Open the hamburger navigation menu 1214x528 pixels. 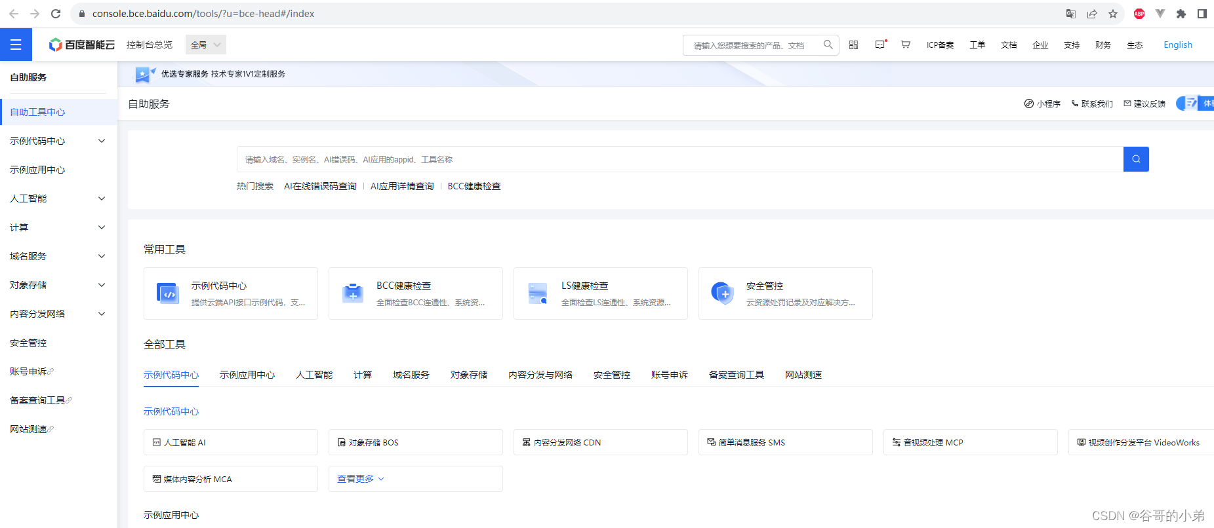pos(16,45)
